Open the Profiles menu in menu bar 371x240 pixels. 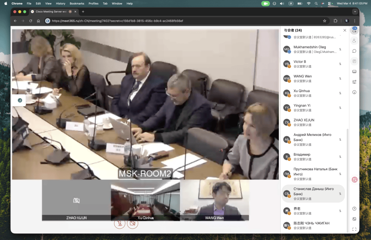[x=93, y=3]
